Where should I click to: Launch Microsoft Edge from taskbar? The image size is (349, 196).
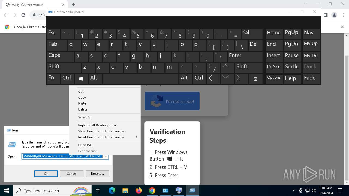point(112,191)
